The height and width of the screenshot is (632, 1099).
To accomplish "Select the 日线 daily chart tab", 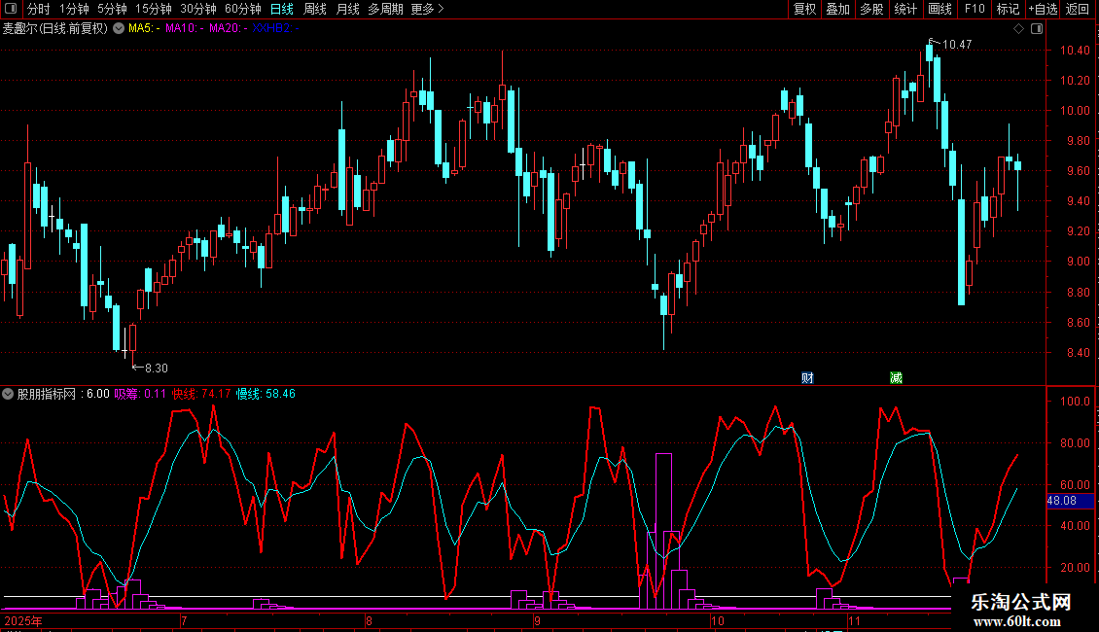I will tap(282, 9).
